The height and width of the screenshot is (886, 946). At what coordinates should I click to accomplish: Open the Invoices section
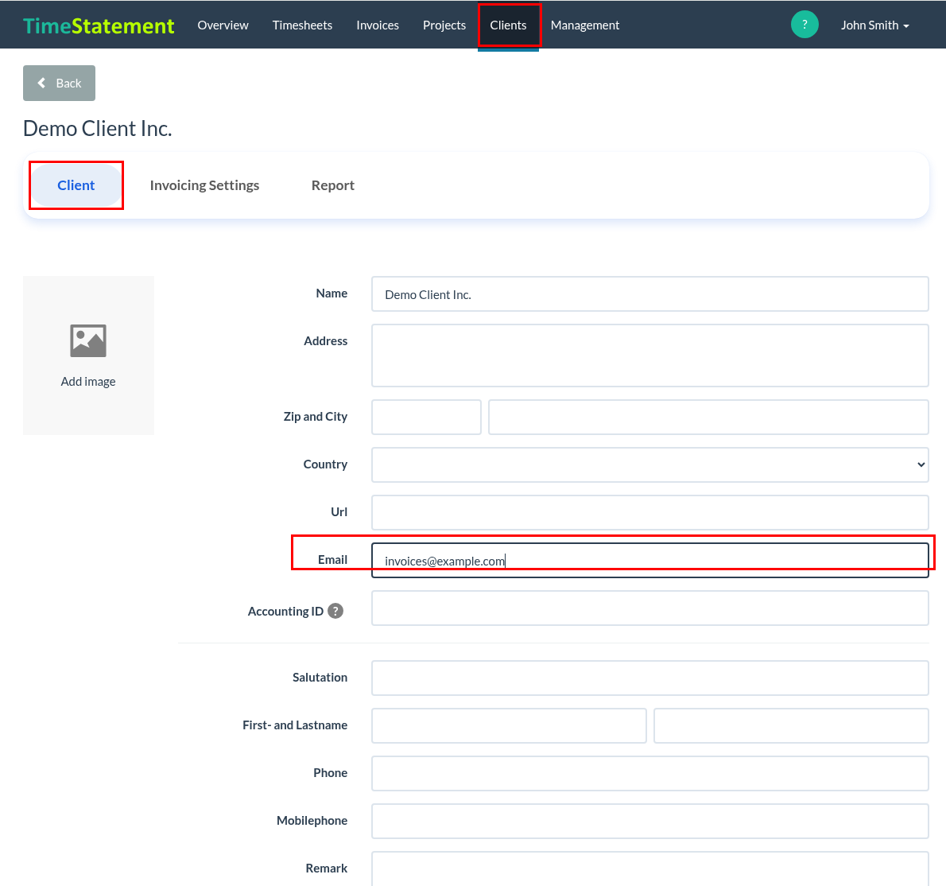point(378,25)
